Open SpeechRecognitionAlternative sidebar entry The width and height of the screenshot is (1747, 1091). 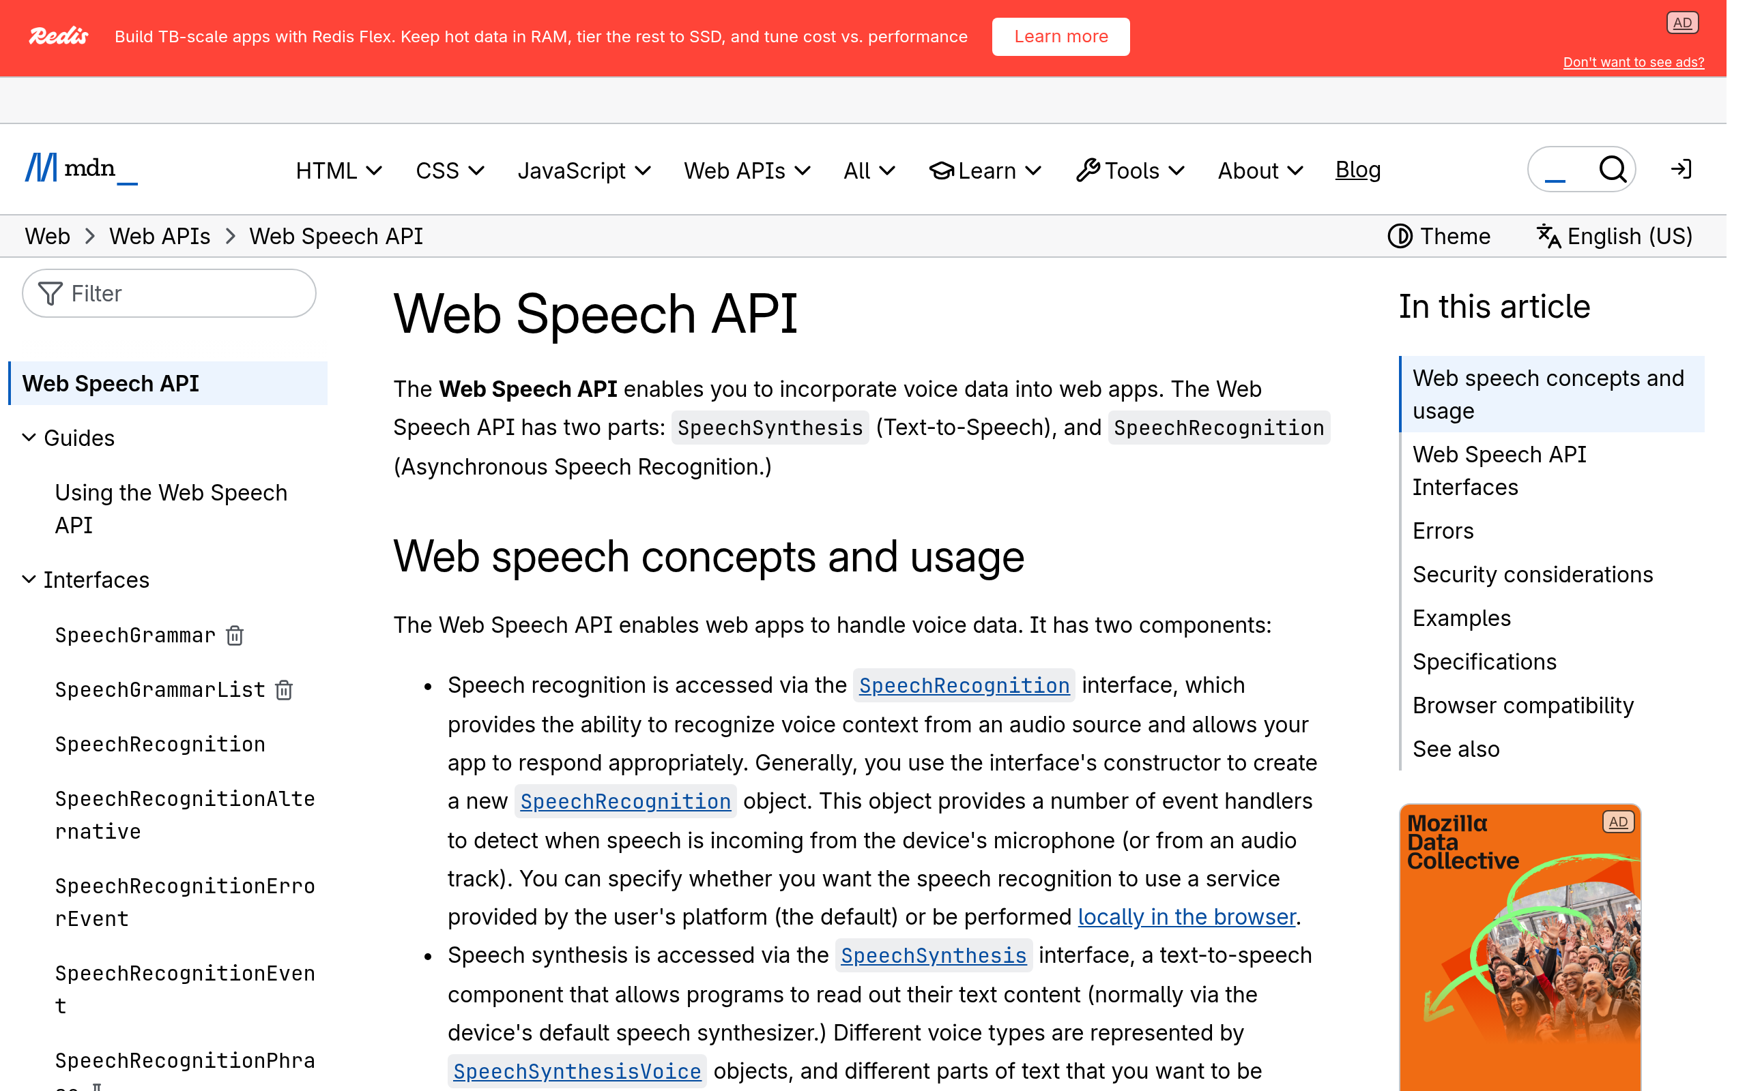pos(185,815)
